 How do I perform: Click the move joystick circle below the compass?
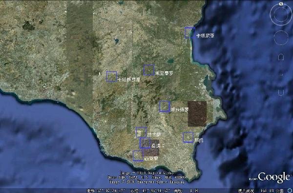(x=281, y=38)
